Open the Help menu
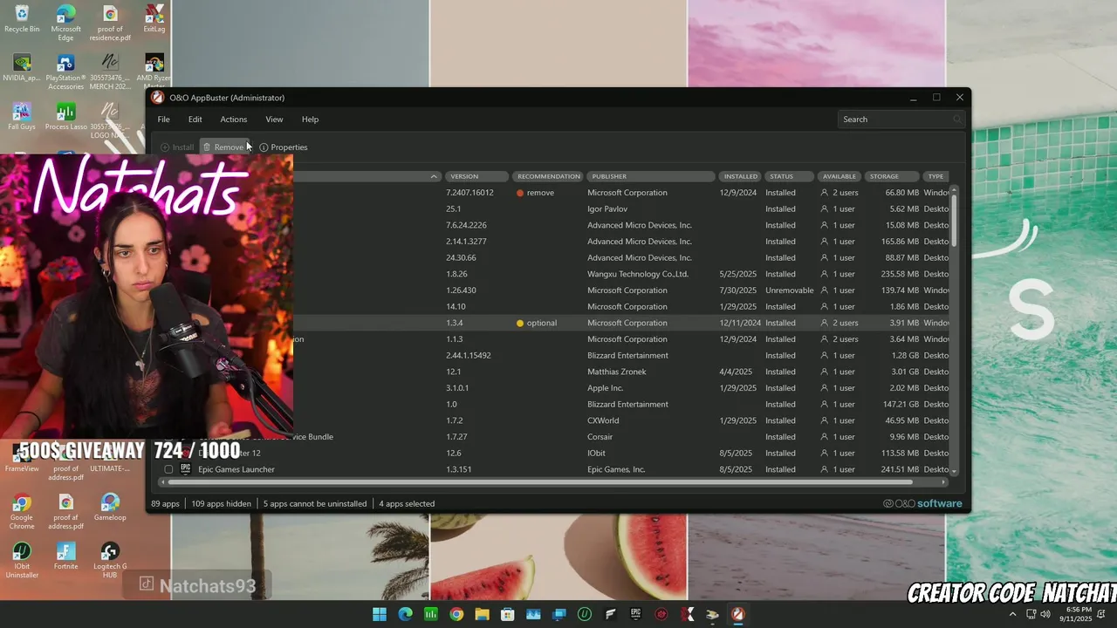 click(x=310, y=119)
